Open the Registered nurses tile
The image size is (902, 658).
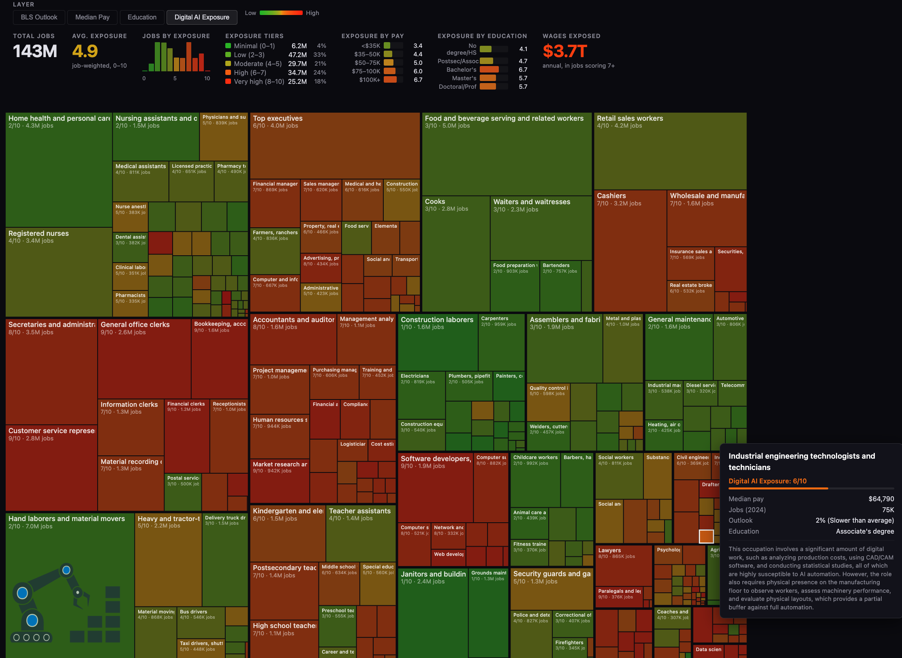click(x=59, y=271)
